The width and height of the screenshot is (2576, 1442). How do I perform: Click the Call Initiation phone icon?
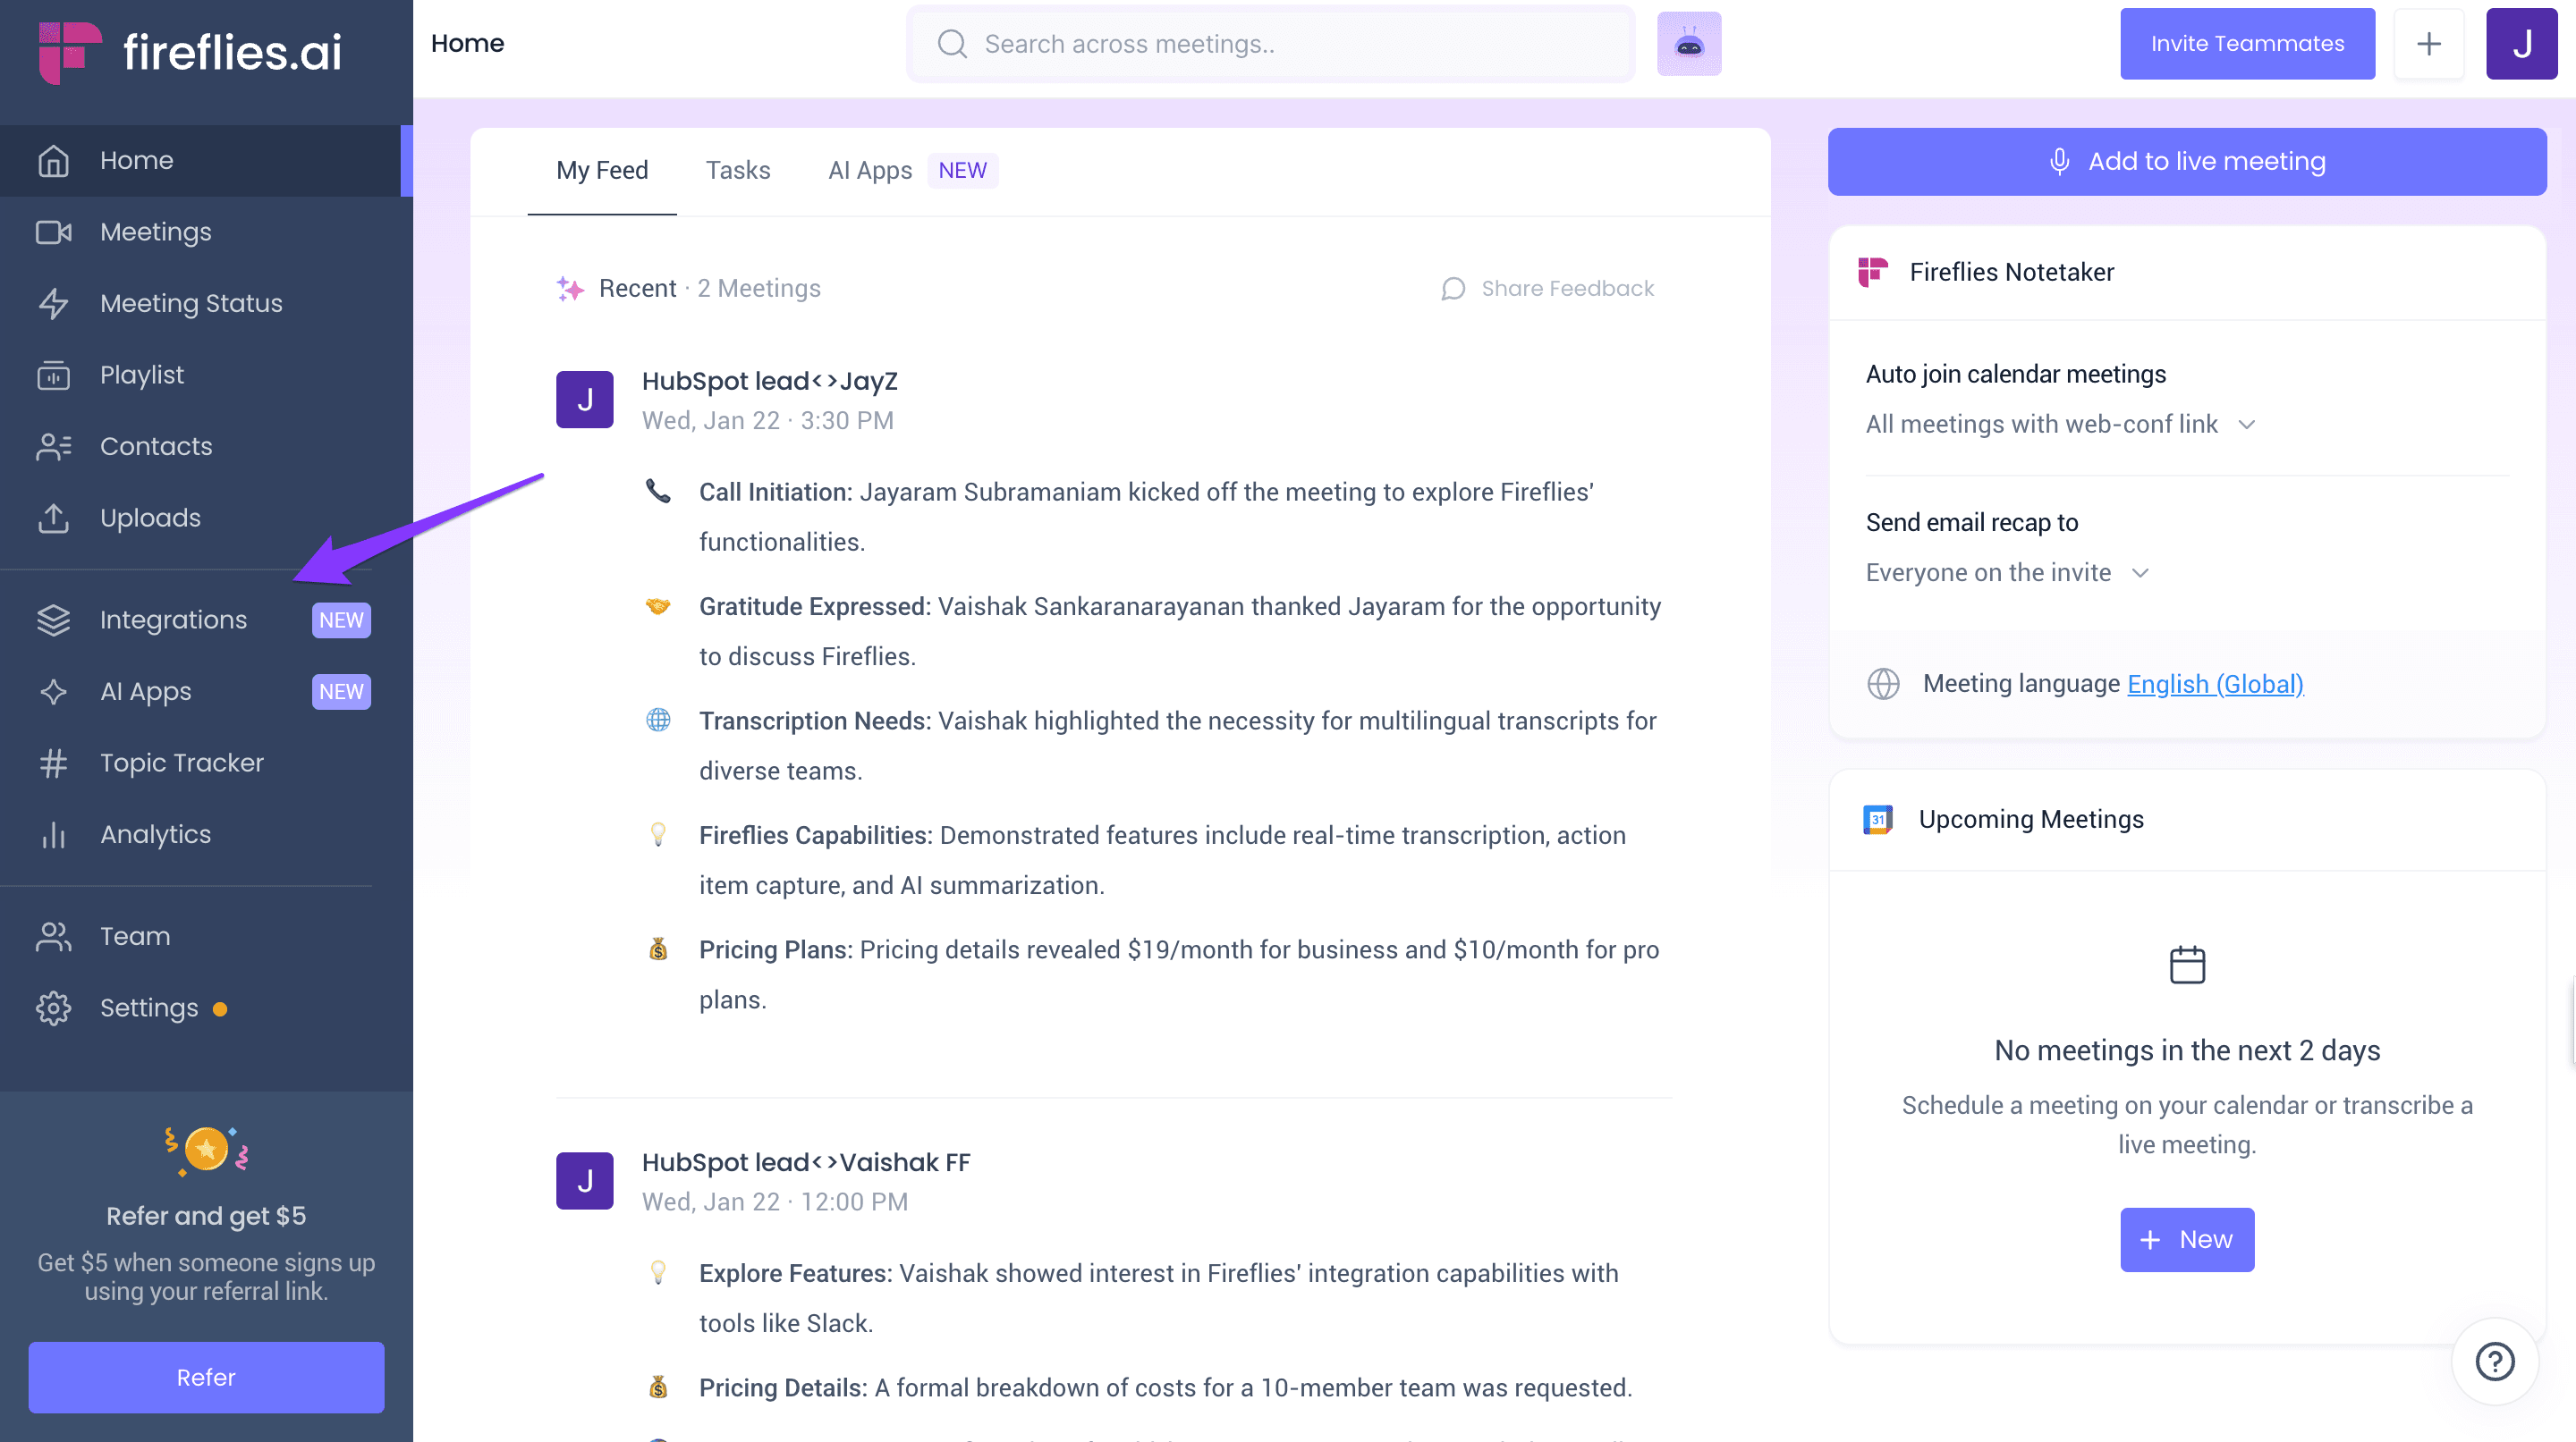[x=658, y=492]
